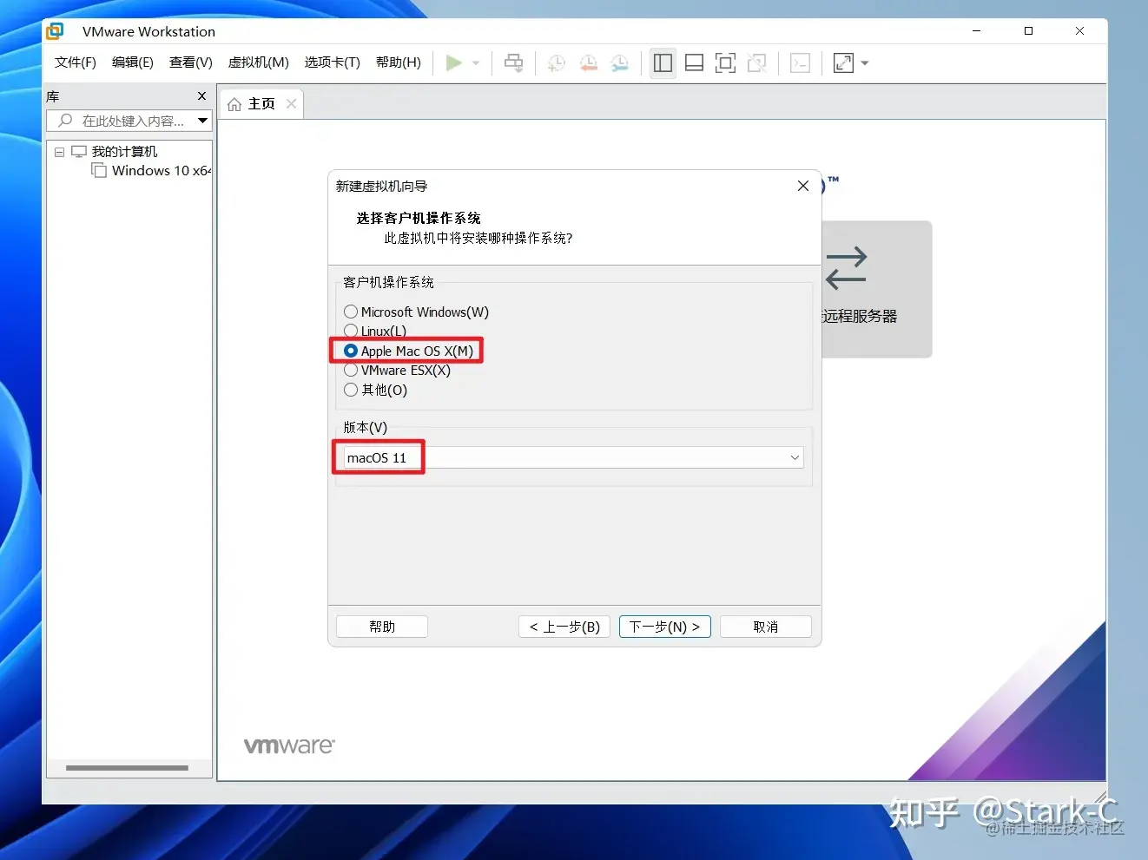The image size is (1148, 860).
Task: Click the Manage Snapshots toolbar icon
Action: tap(620, 62)
